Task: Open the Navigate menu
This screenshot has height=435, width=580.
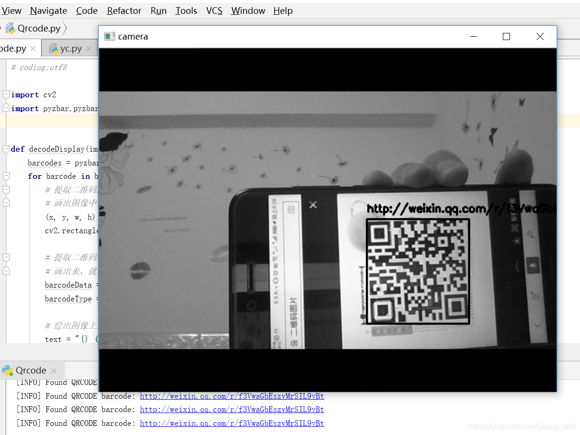Action: (x=48, y=10)
